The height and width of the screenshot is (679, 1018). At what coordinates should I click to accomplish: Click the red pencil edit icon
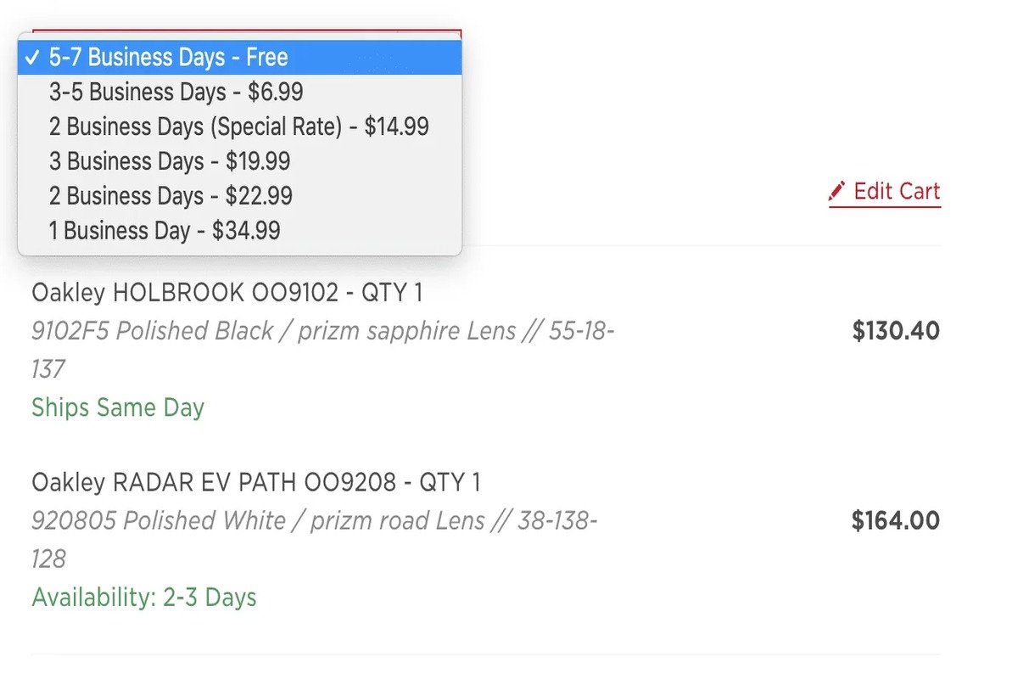point(837,191)
